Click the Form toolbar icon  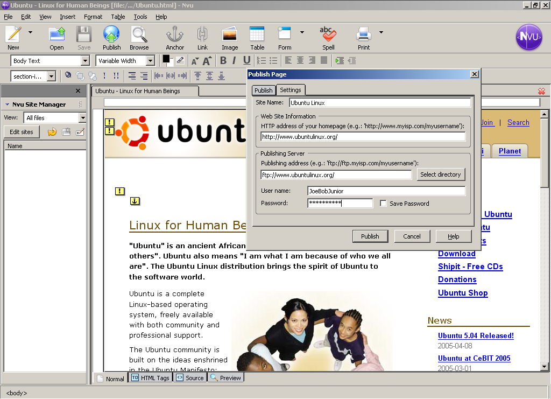pyautogui.click(x=284, y=34)
